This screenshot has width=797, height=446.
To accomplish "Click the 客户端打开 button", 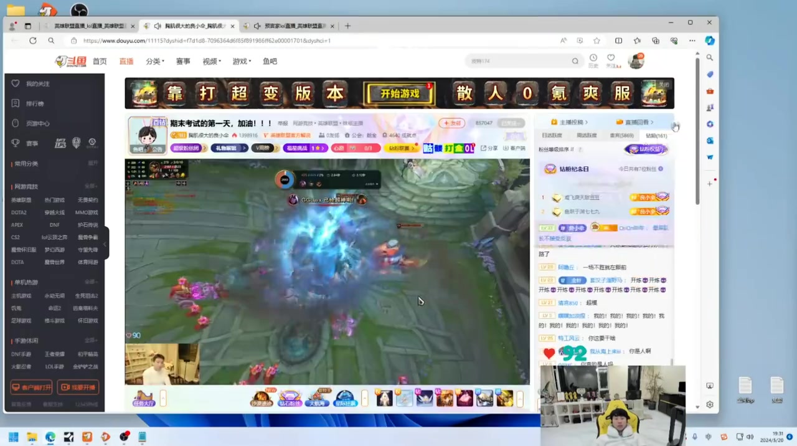I will [x=31, y=387].
